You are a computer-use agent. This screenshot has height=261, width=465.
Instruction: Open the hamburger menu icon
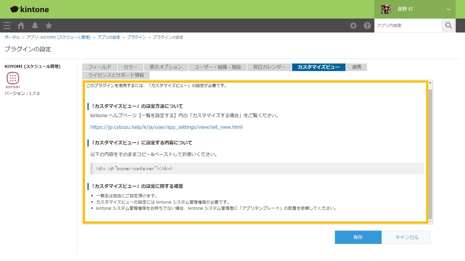click(x=7, y=25)
